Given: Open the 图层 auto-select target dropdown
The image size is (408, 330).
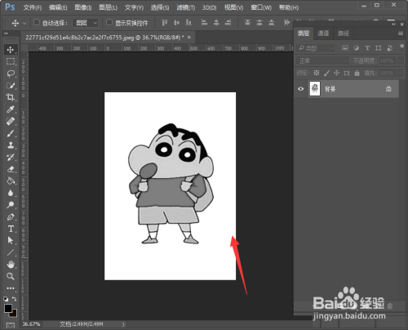Looking at the screenshot, I should pos(86,23).
